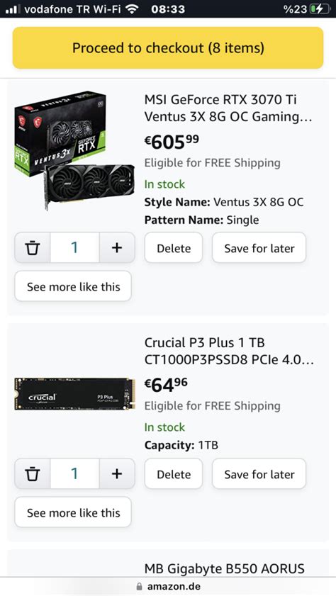Image resolution: width=336 pixels, height=596 pixels.
Task: Tap the amazon.de address bar
Action: (168, 586)
